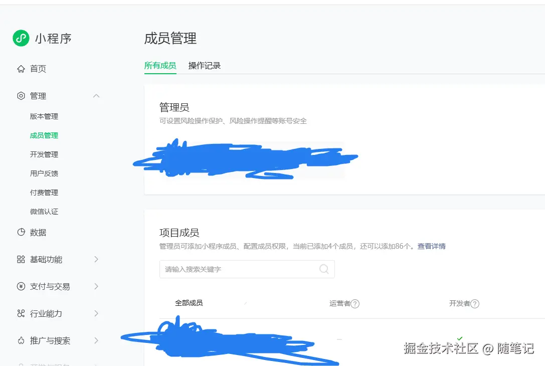Select the 所有成员 tab

[160, 65]
